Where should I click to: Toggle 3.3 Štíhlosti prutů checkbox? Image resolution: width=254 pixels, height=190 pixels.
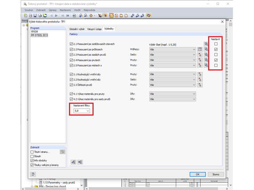point(71,85)
